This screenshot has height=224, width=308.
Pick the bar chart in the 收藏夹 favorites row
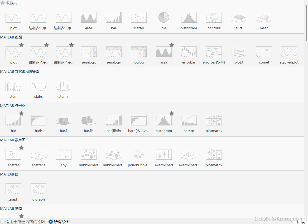point(114,17)
